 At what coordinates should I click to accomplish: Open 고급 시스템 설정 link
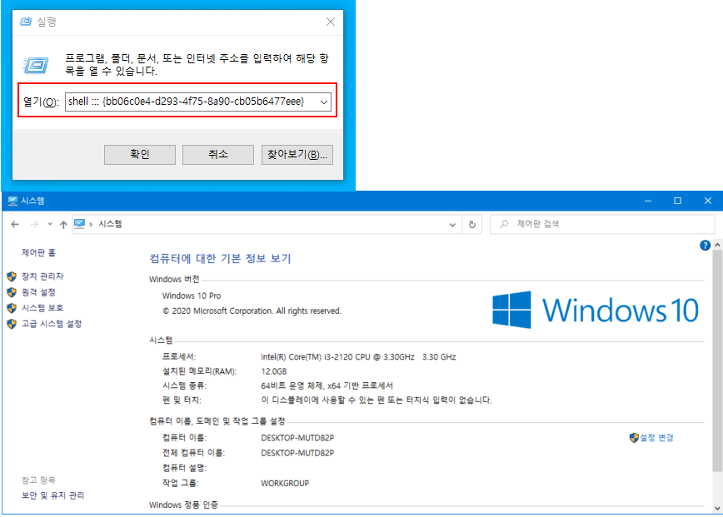point(52,324)
